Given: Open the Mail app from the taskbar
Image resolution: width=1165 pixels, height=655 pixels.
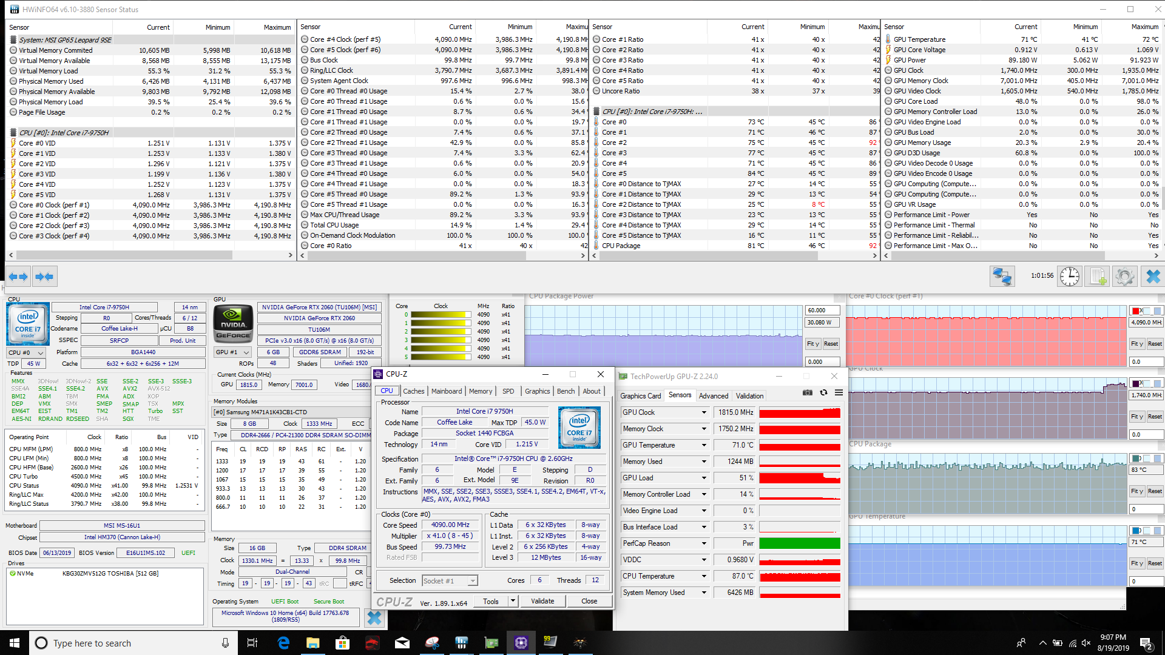Looking at the screenshot, I should 402,643.
